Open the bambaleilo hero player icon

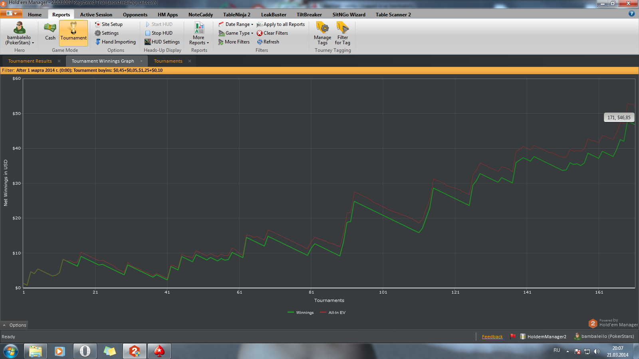pos(19,33)
